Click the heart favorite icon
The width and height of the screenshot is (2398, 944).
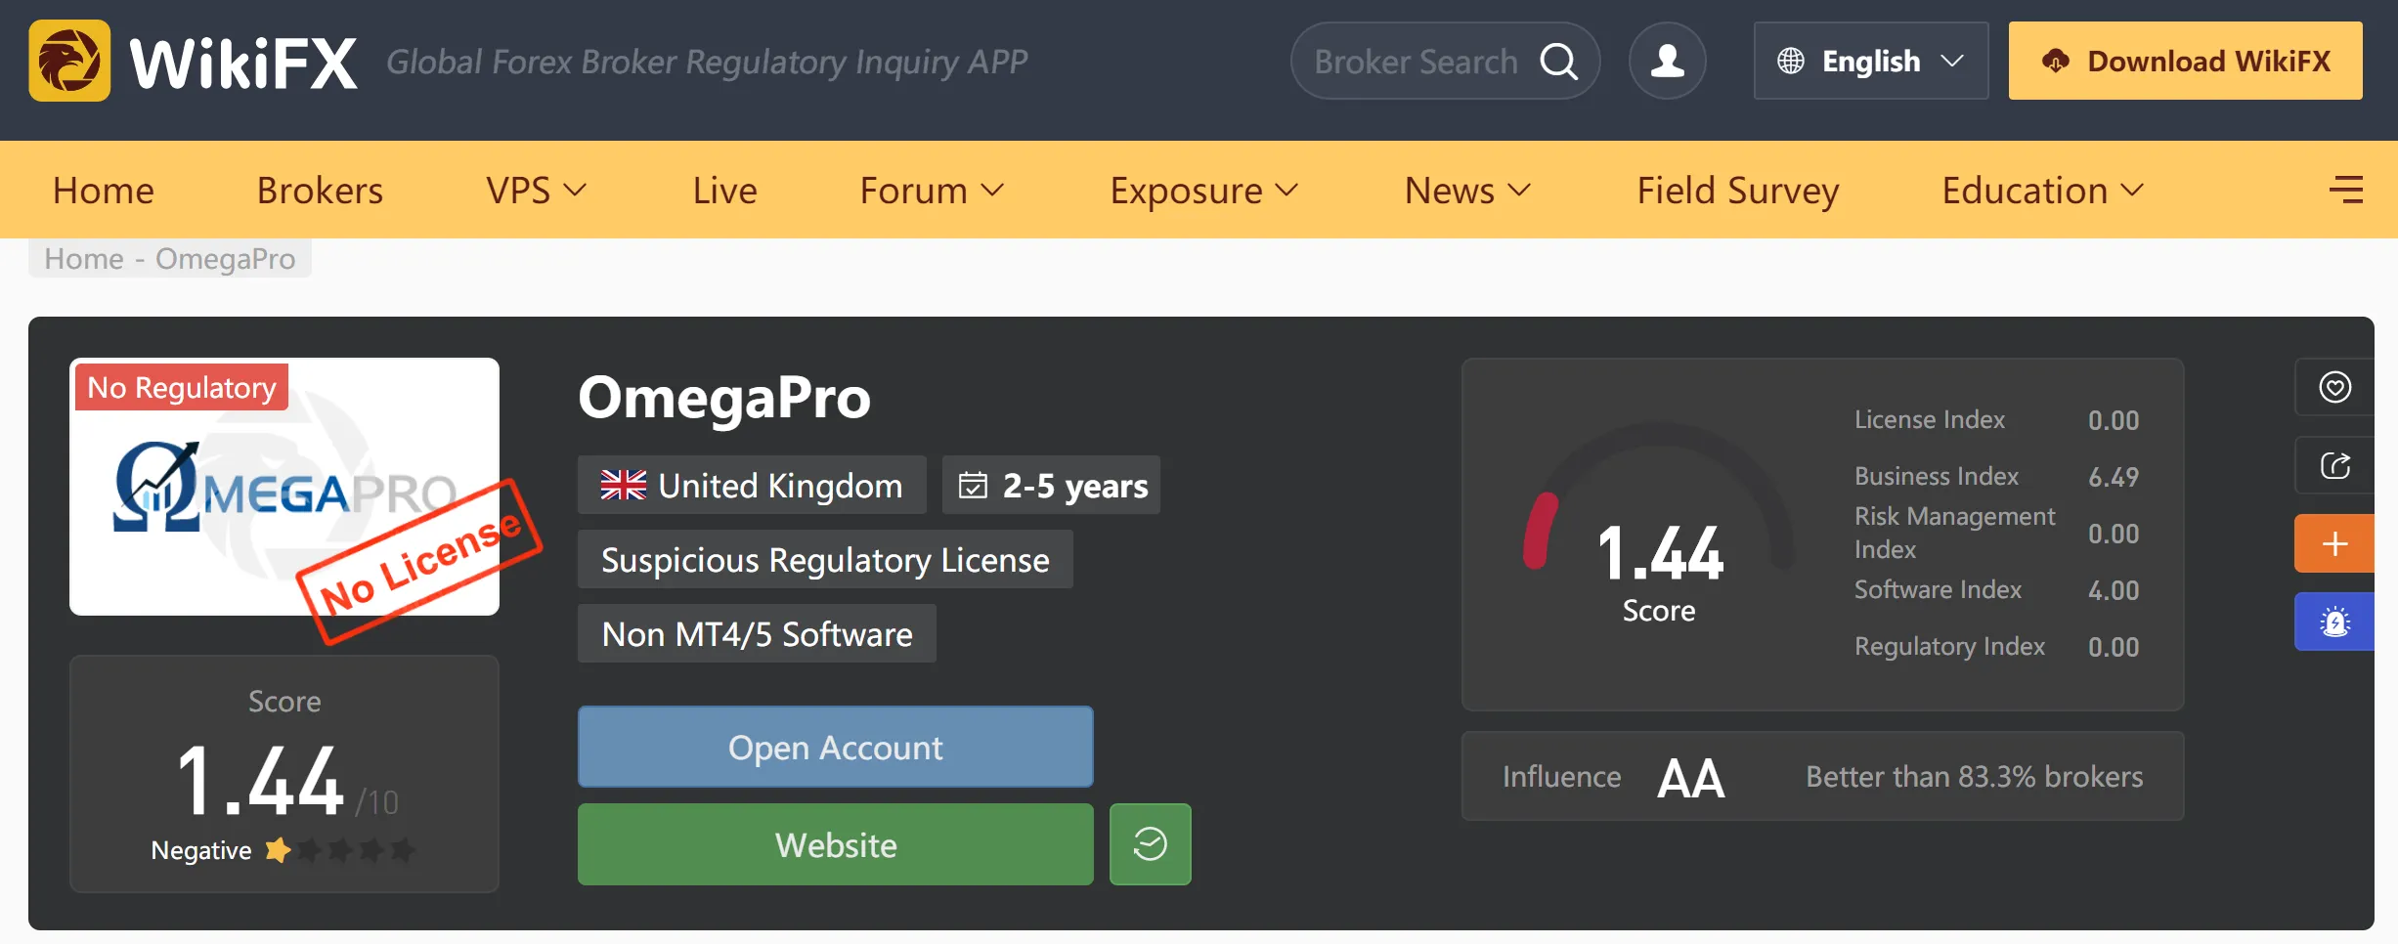coord(2334,387)
